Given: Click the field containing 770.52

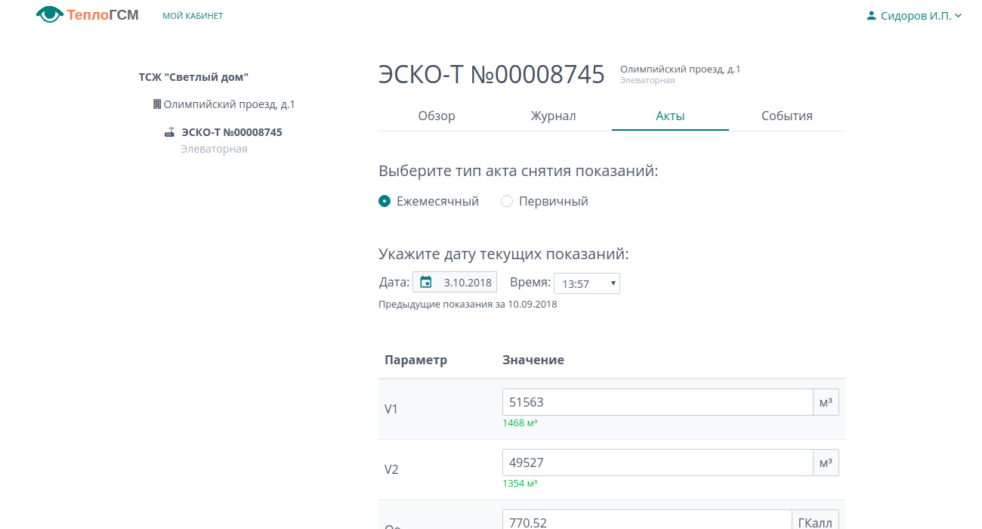Looking at the screenshot, I should pyautogui.click(x=647, y=519).
